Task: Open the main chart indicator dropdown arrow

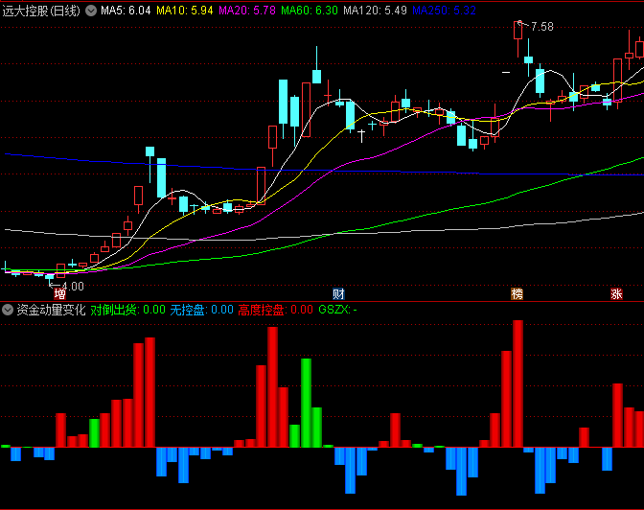Action: click(91, 11)
